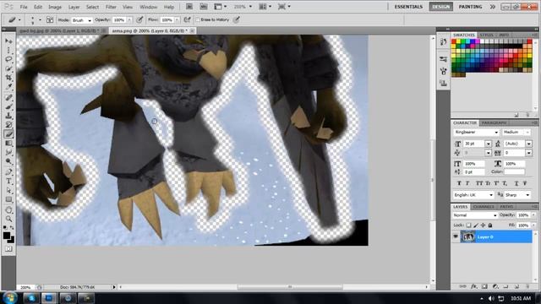Launch Mini Bridge from the application bar
This screenshot has width=541, height=304.
tap(204, 7)
